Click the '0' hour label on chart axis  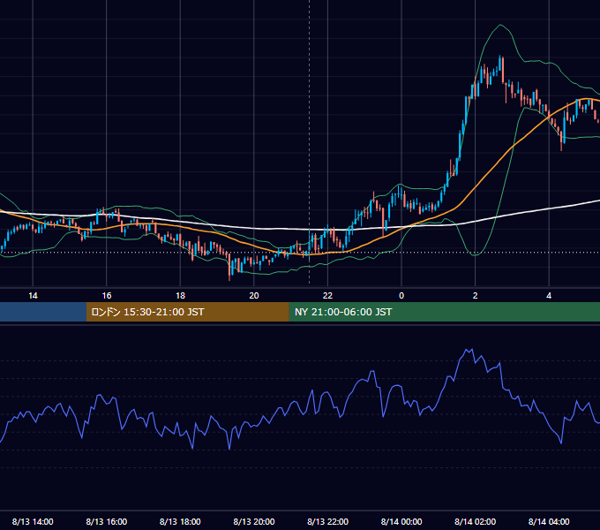[401, 296]
